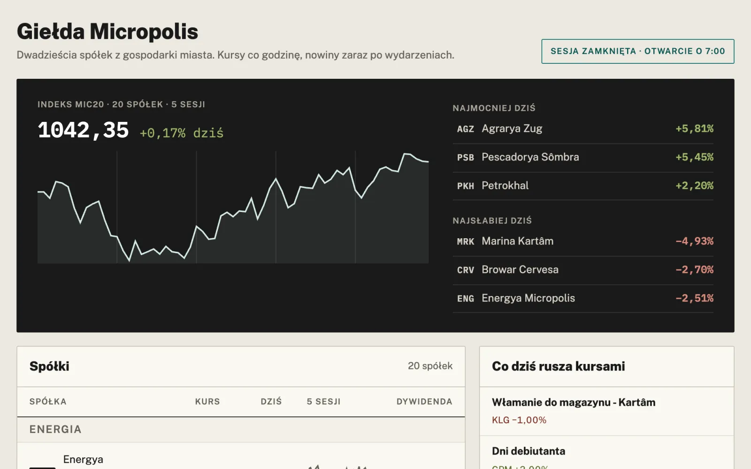Image resolution: width=751 pixels, height=469 pixels.
Task: Click the index value 1042,35
Action: click(83, 130)
